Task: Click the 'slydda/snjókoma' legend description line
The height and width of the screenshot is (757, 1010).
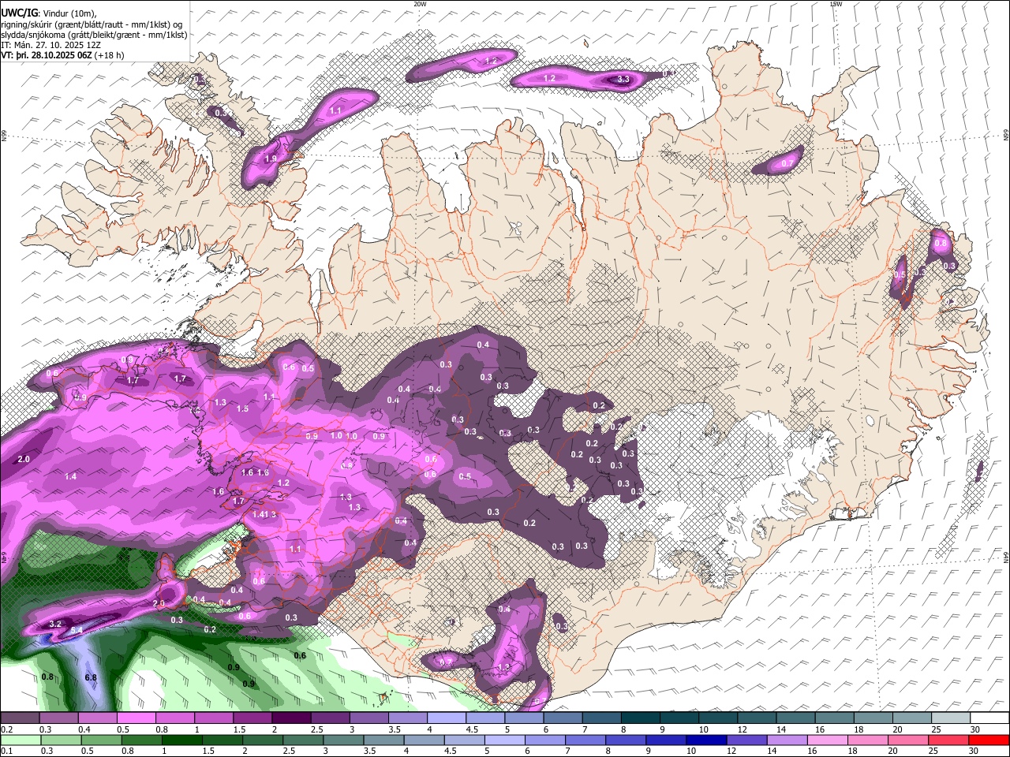Action: click(x=94, y=35)
